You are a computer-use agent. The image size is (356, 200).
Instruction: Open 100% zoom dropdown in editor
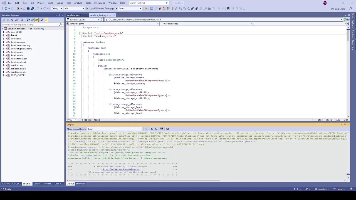point(71,120)
